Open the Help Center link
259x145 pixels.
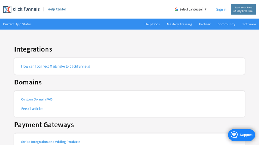click(57, 9)
